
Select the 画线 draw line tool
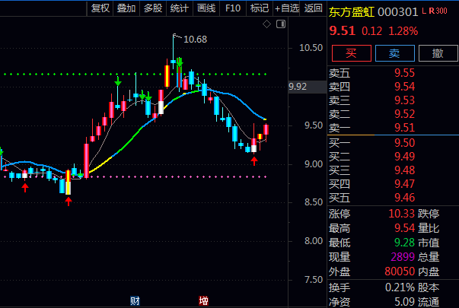[206, 8]
